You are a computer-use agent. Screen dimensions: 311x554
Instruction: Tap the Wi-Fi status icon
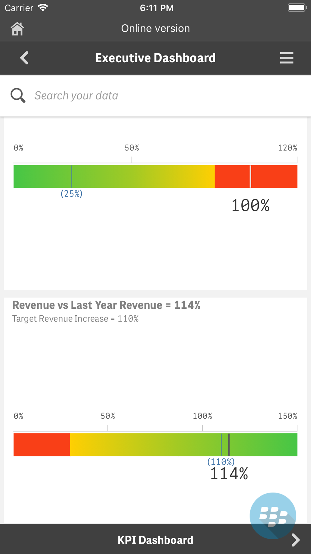coord(43,7)
